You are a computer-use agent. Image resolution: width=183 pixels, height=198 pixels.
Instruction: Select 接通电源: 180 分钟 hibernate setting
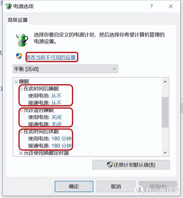tap(50, 146)
